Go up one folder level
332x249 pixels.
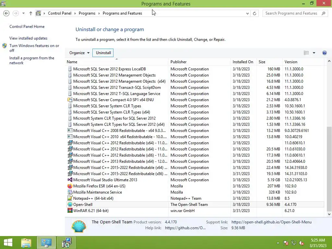click(31, 13)
